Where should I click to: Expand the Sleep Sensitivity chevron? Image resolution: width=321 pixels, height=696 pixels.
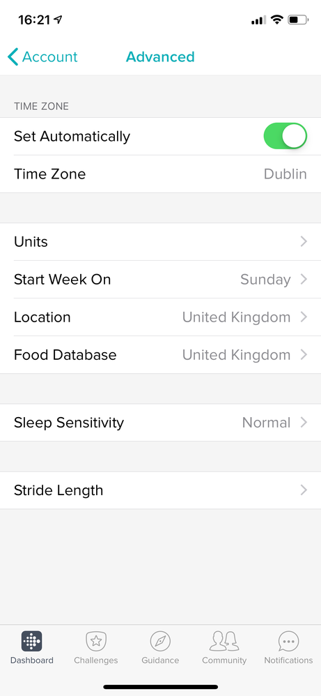(x=304, y=422)
